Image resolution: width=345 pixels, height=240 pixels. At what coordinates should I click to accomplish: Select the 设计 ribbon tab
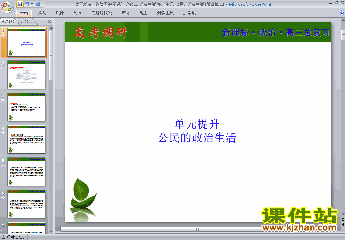point(59,13)
